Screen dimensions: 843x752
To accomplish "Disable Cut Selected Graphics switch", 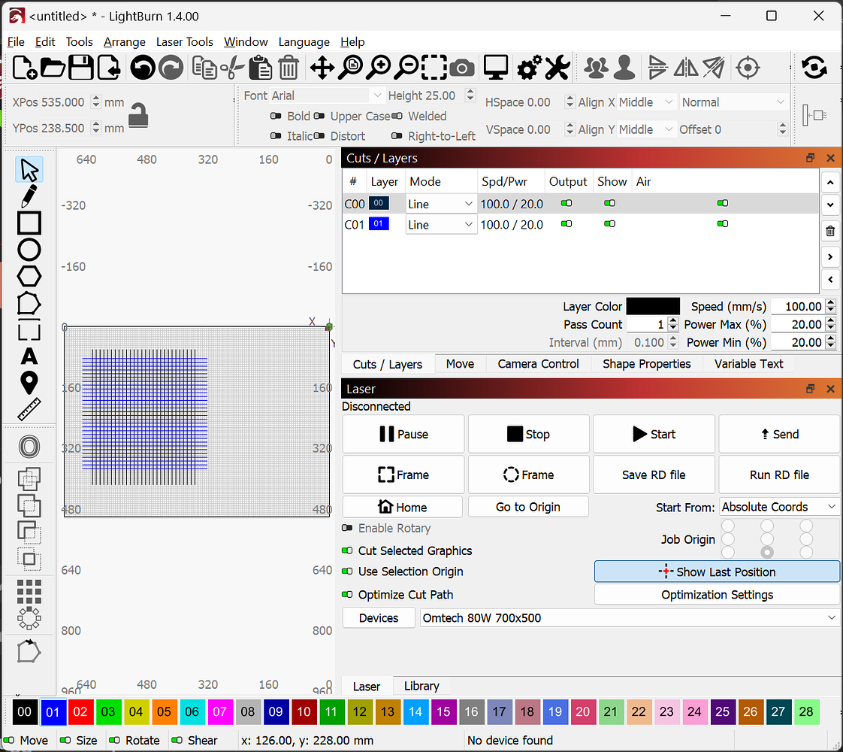I will pyautogui.click(x=347, y=550).
